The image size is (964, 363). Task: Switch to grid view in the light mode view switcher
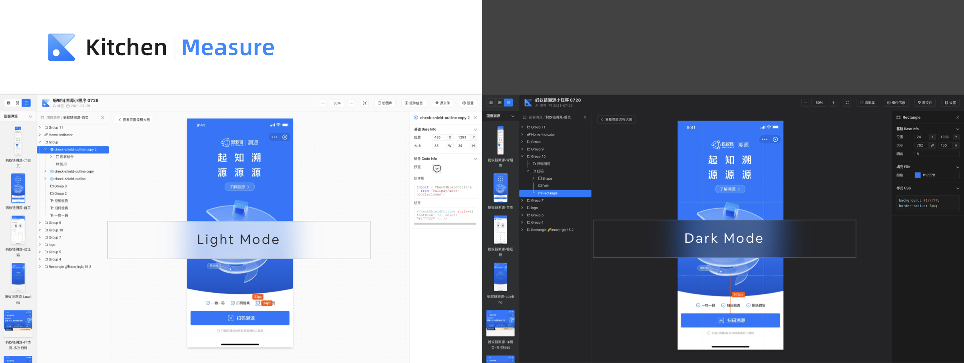(x=18, y=103)
